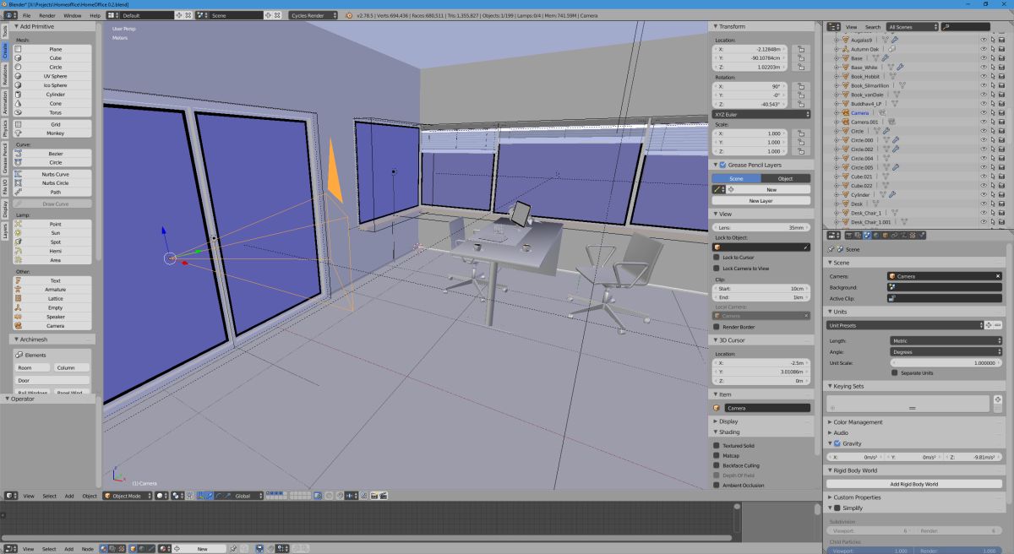The width and height of the screenshot is (1014, 554).
Task: Add a Plane mesh primitive
Action: (52, 49)
